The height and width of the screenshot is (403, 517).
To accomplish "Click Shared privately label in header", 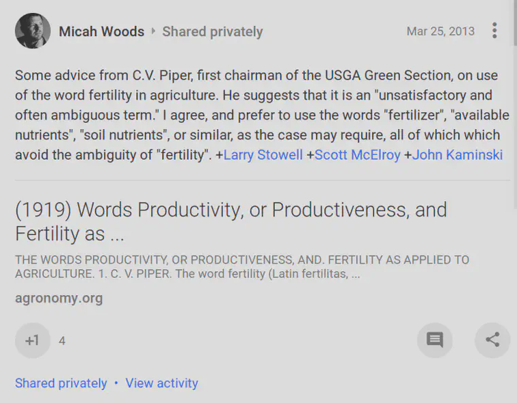I will click(x=212, y=32).
